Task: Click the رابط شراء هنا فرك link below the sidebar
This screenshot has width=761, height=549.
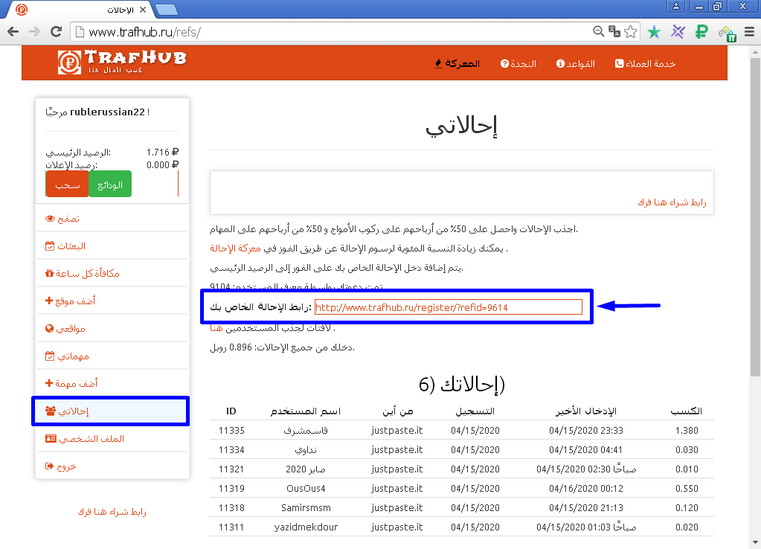Action: [112, 512]
